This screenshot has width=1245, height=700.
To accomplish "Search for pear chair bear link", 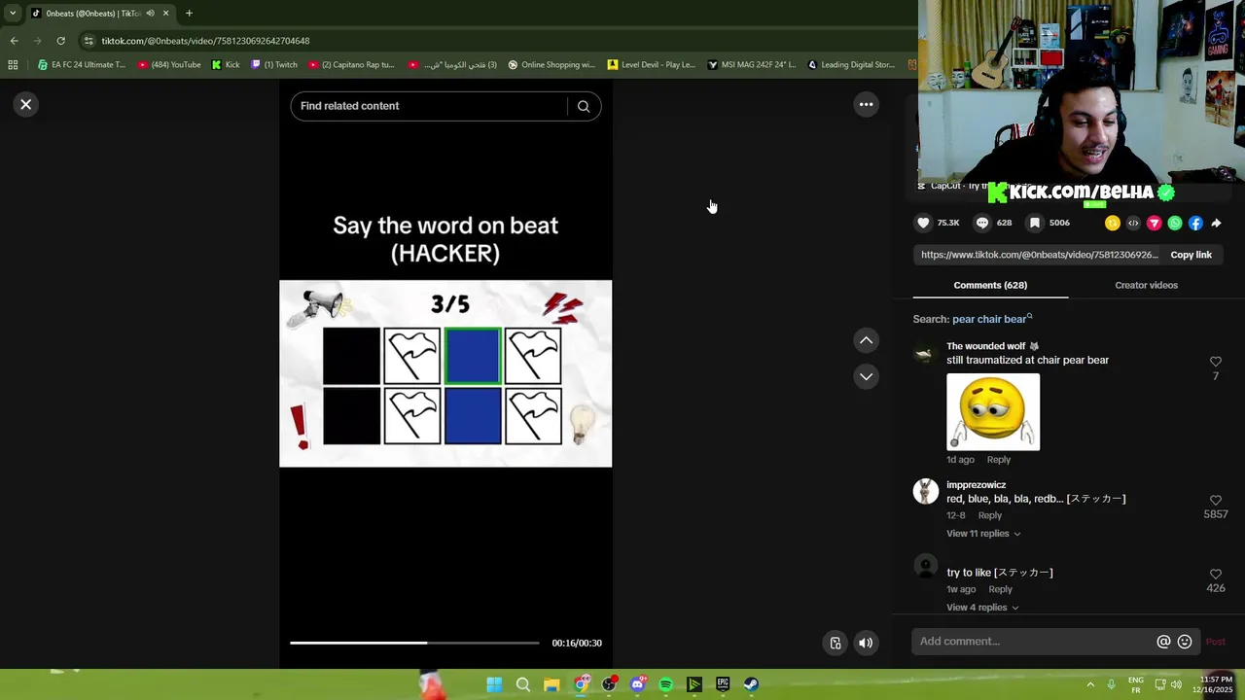I will (992, 319).
